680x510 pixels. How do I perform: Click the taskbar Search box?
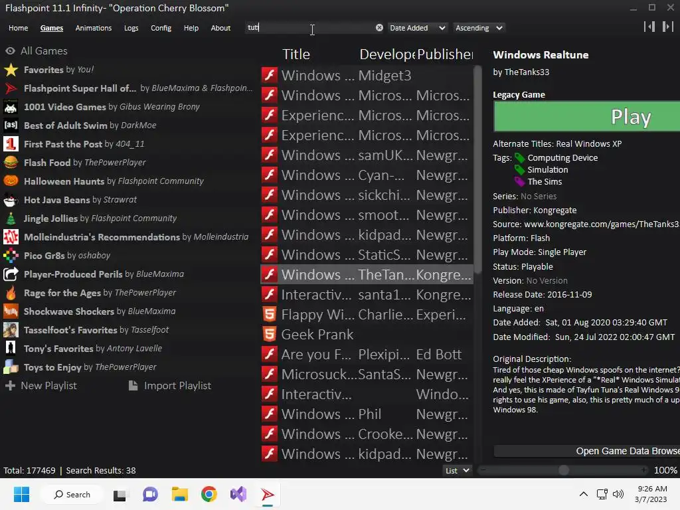click(x=72, y=494)
